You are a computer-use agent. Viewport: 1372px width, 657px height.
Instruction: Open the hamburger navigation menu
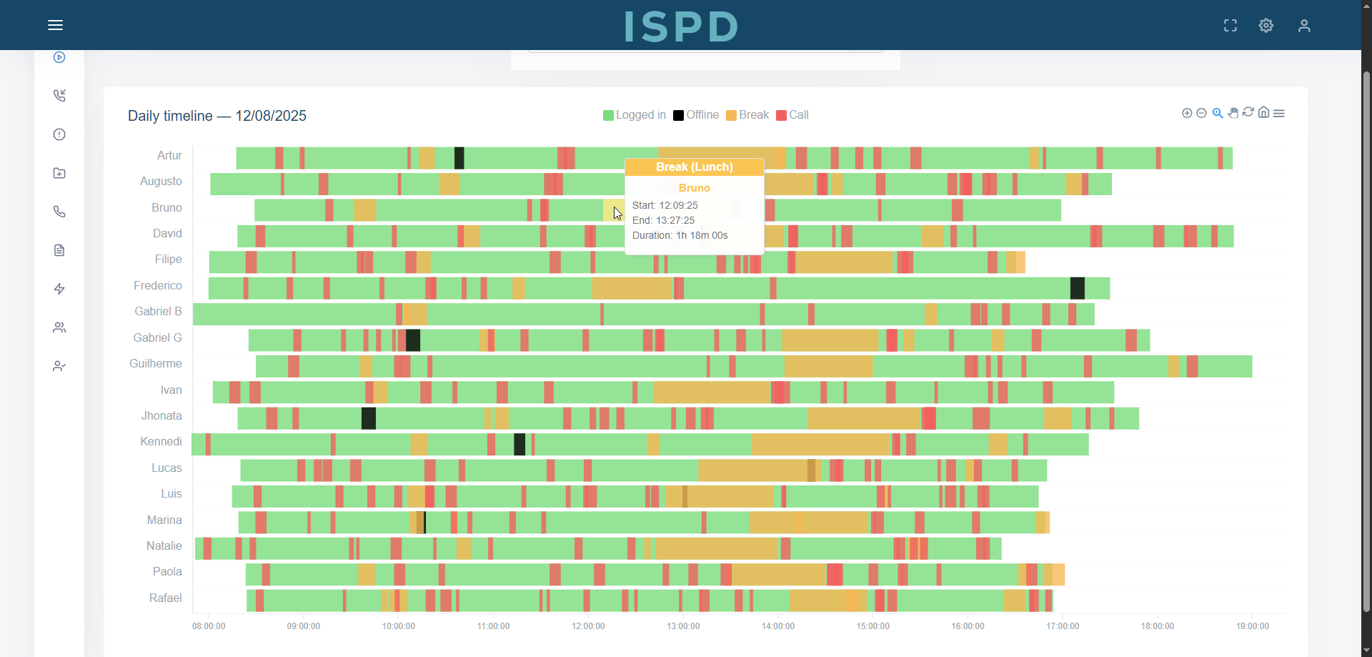click(55, 25)
